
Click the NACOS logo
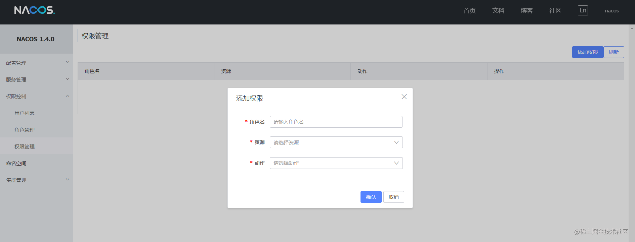click(35, 10)
